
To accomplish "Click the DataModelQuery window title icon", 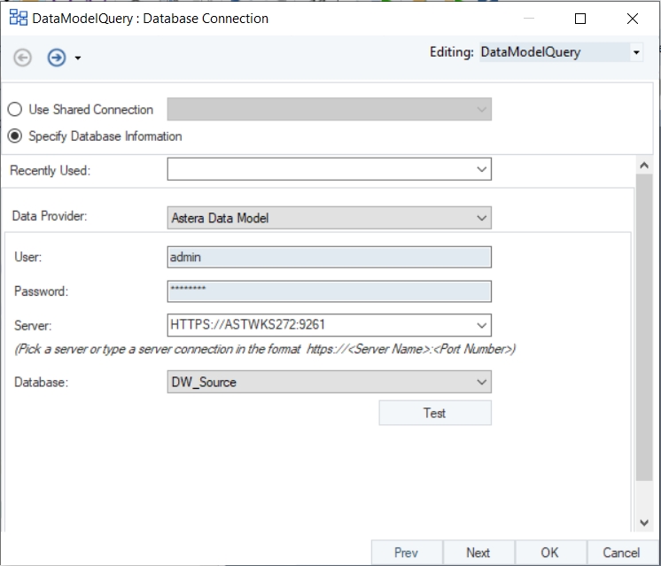I will point(18,18).
